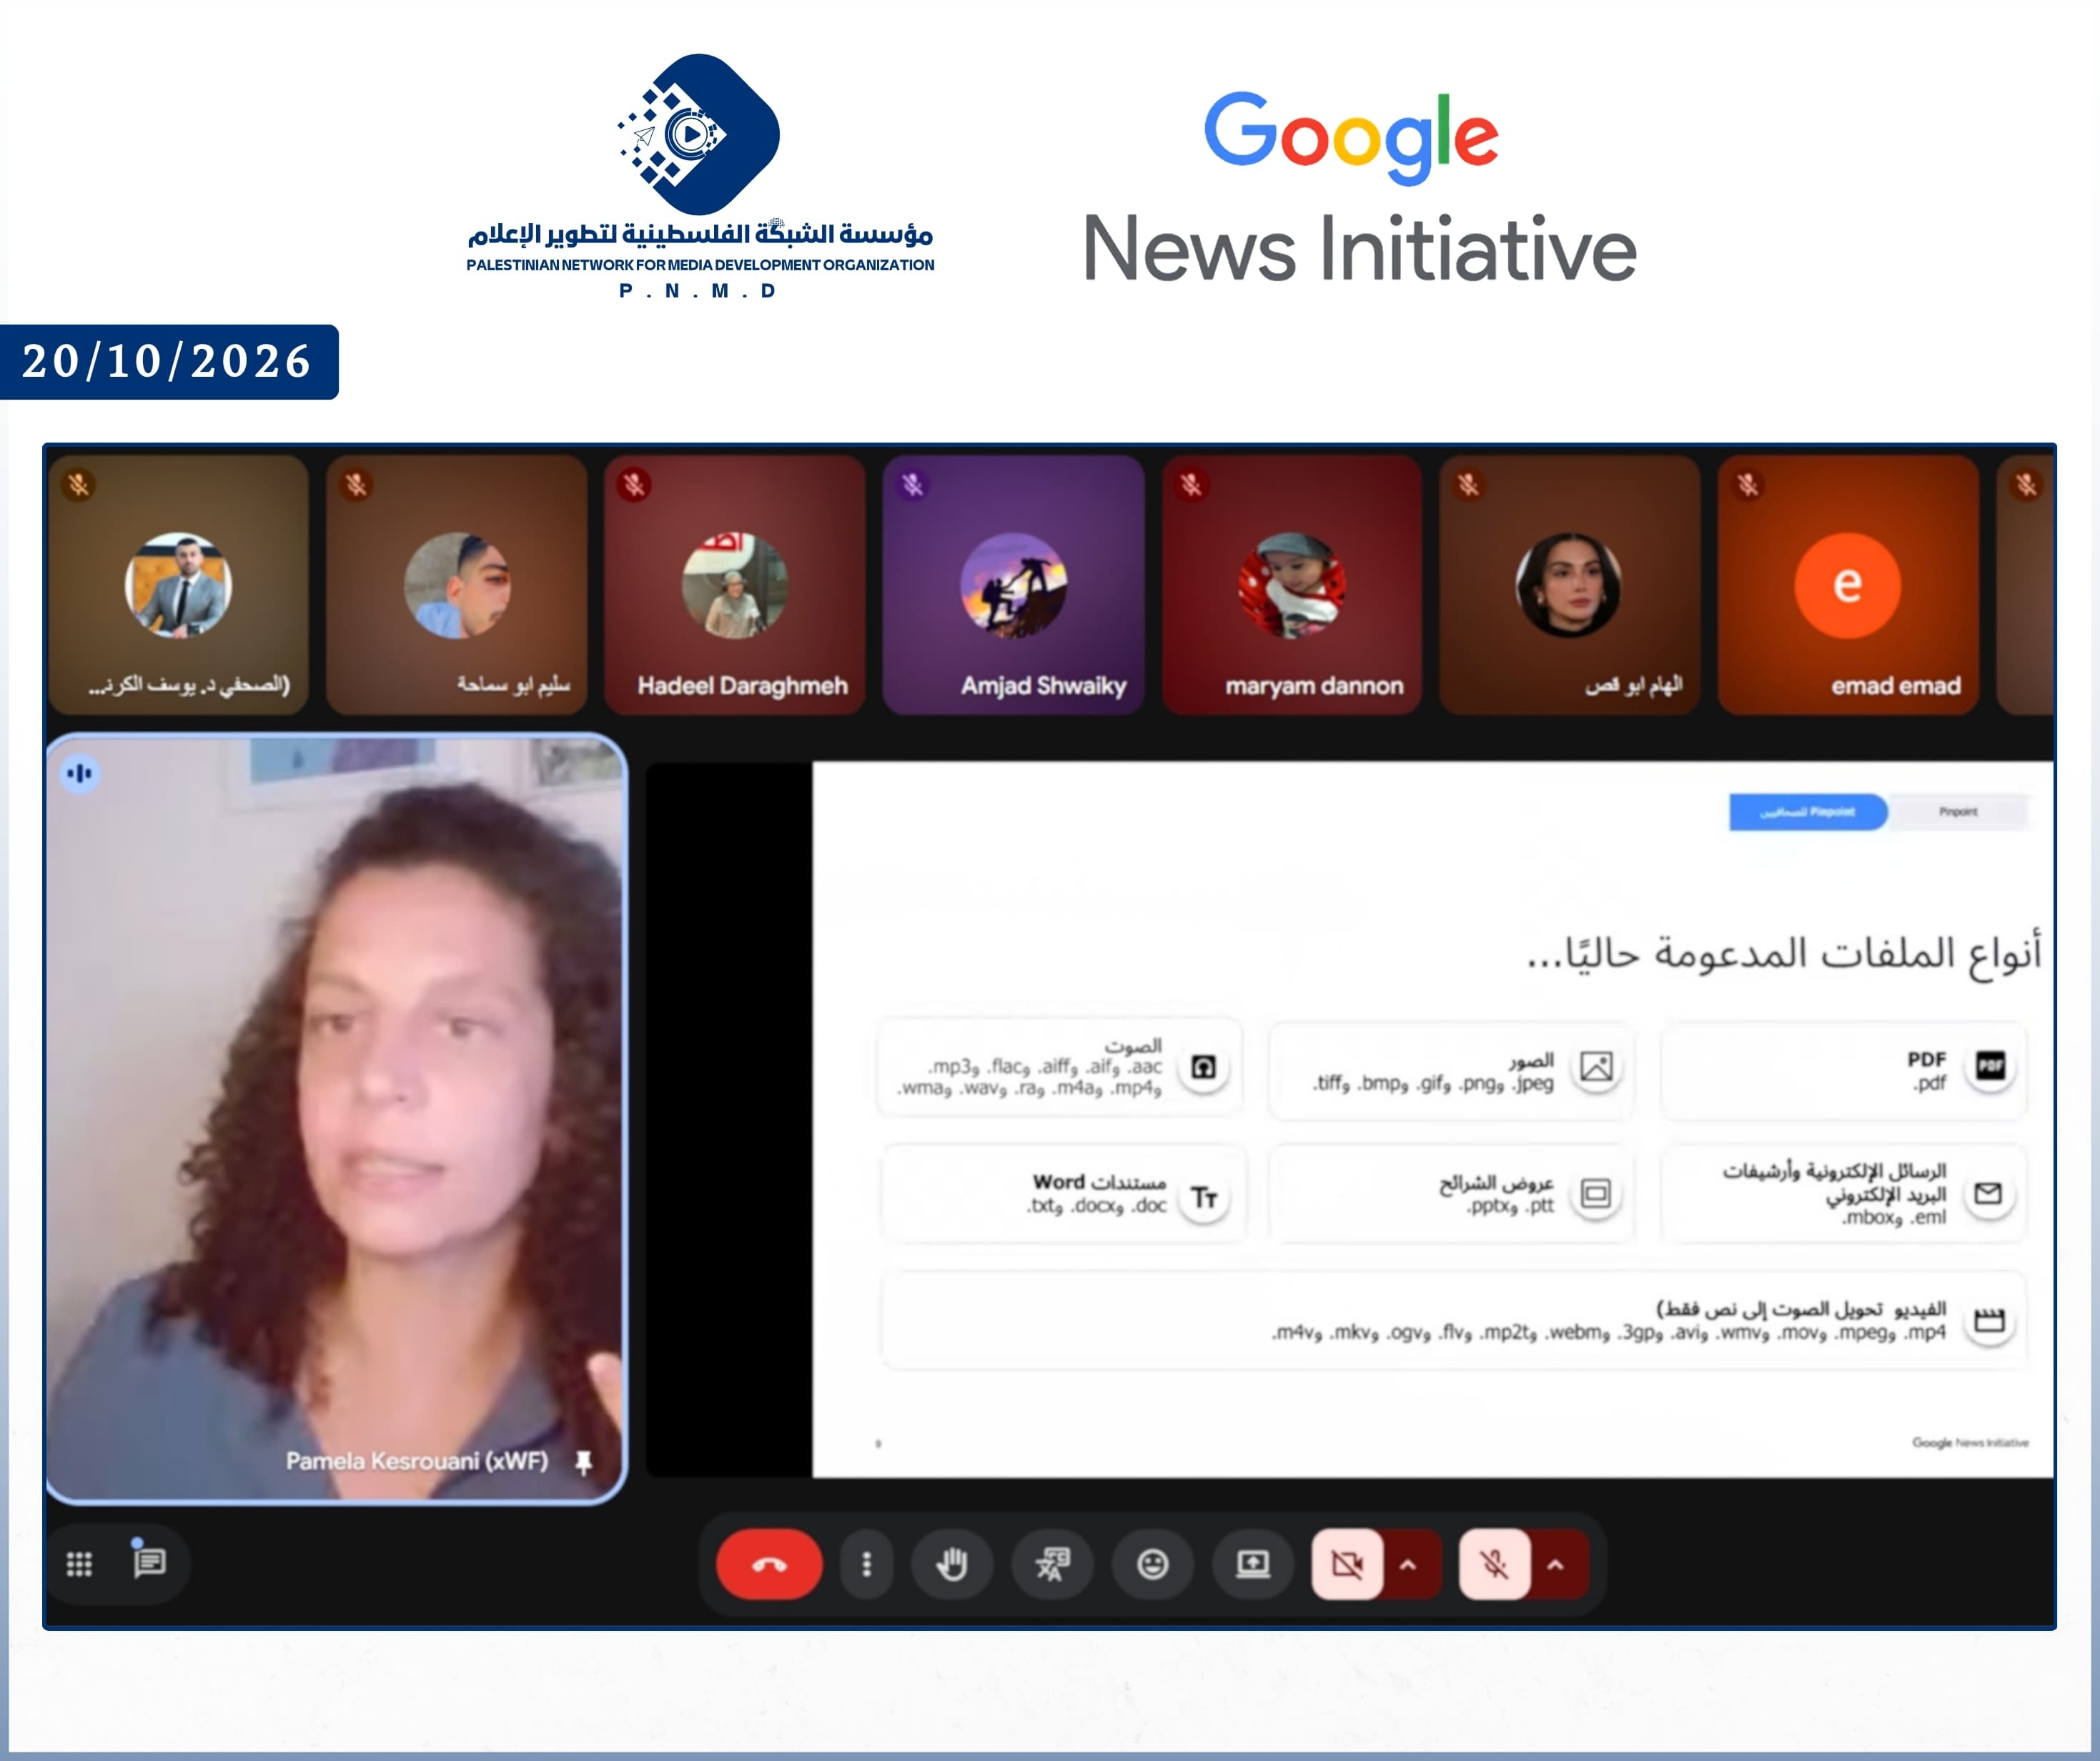This screenshot has width=2100, height=1761.
Task: Open the three-dot more options menu
Action: (867, 1564)
